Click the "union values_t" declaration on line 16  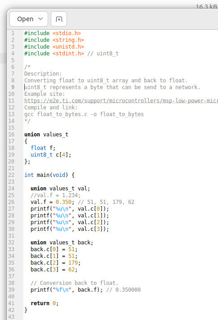click(x=46, y=135)
